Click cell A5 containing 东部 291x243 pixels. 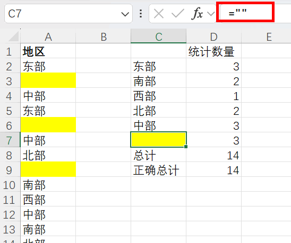point(48,110)
